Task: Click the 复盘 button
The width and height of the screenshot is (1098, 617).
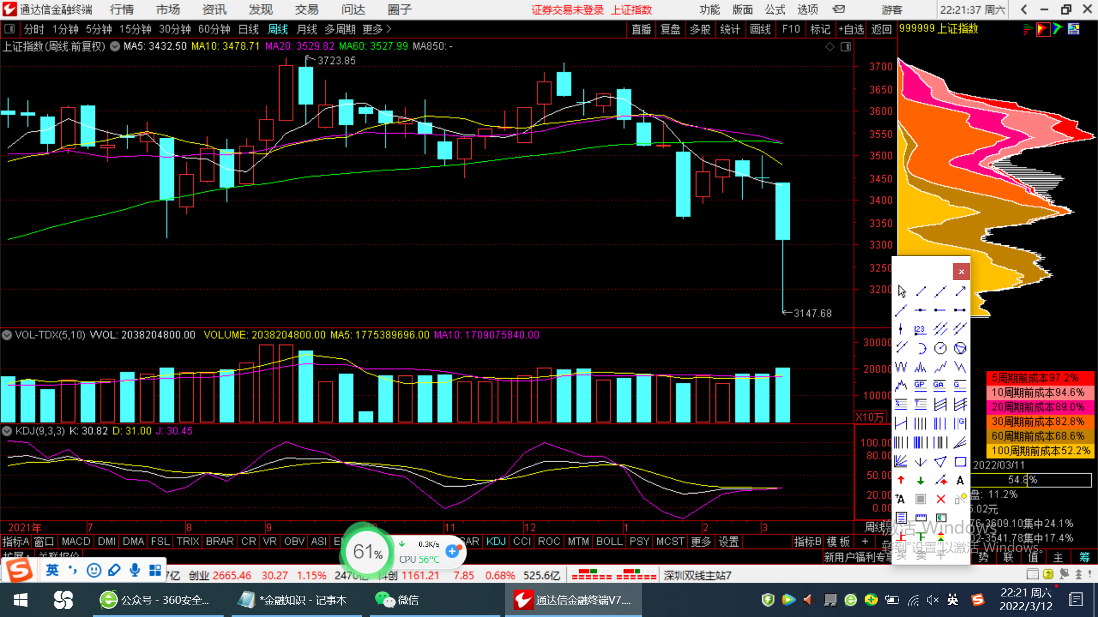Action: [x=670, y=29]
